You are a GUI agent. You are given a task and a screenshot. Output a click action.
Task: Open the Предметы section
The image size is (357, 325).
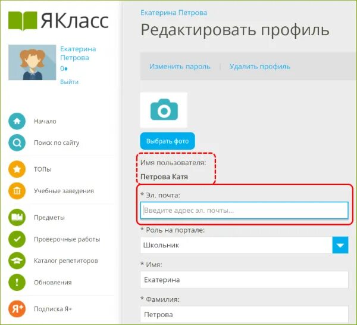point(49,218)
